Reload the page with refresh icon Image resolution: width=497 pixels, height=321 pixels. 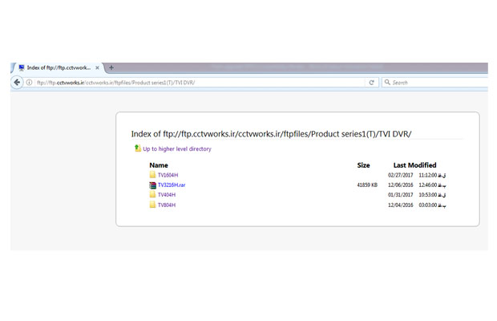tap(371, 83)
